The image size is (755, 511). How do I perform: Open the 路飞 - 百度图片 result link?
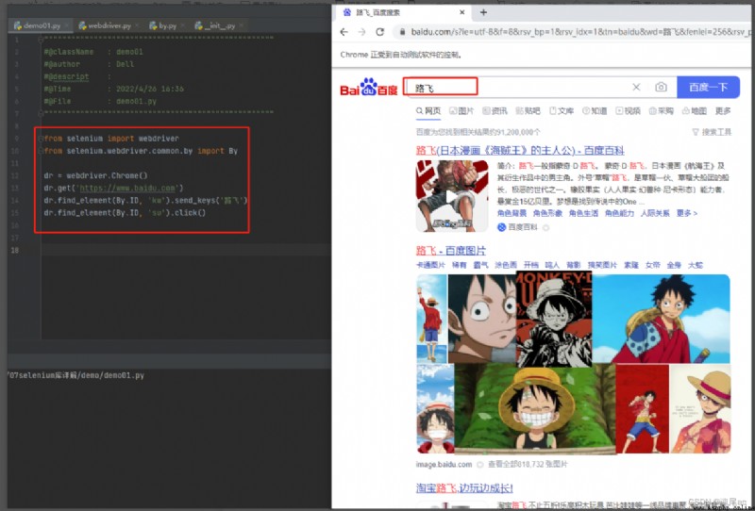(x=451, y=251)
